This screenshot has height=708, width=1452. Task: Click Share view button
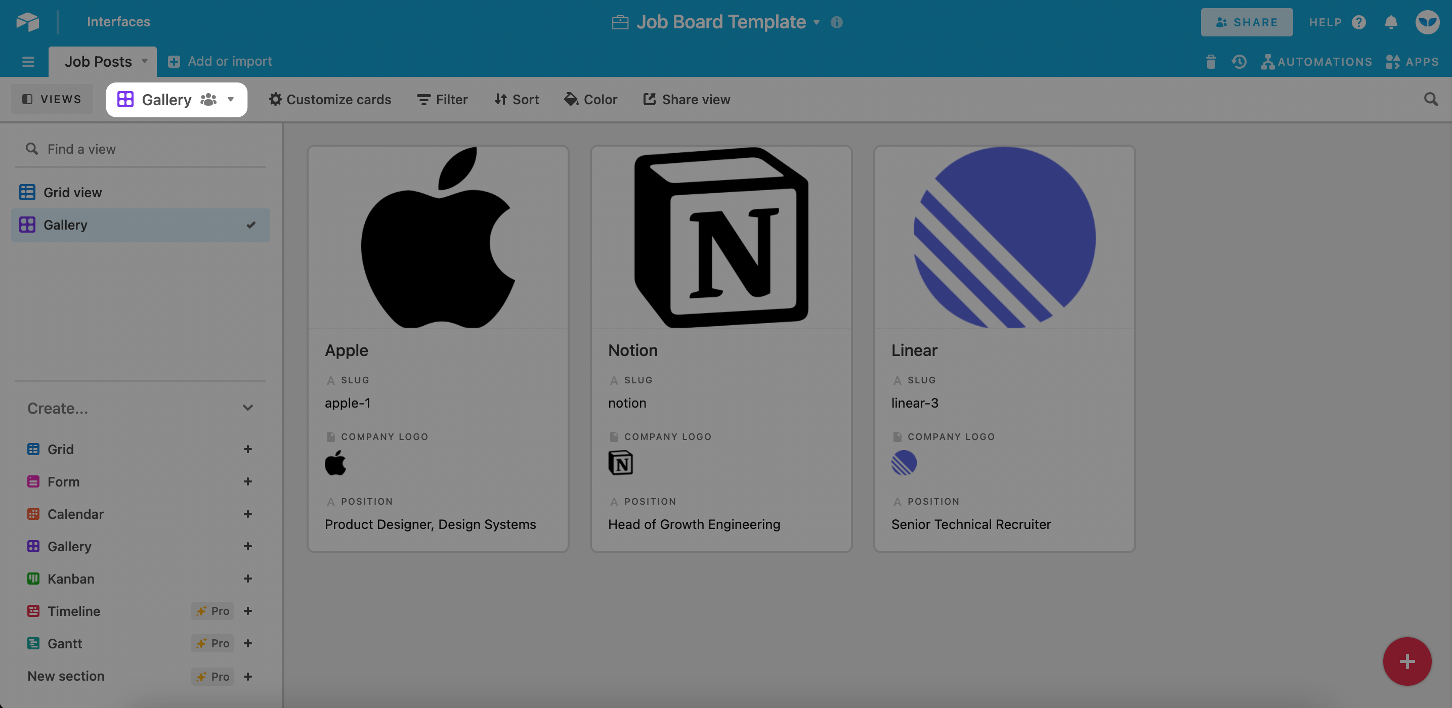pyautogui.click(x=687, y=99)
